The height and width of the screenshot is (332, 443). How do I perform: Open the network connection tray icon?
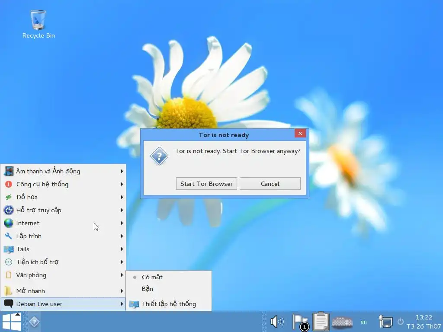385,322
